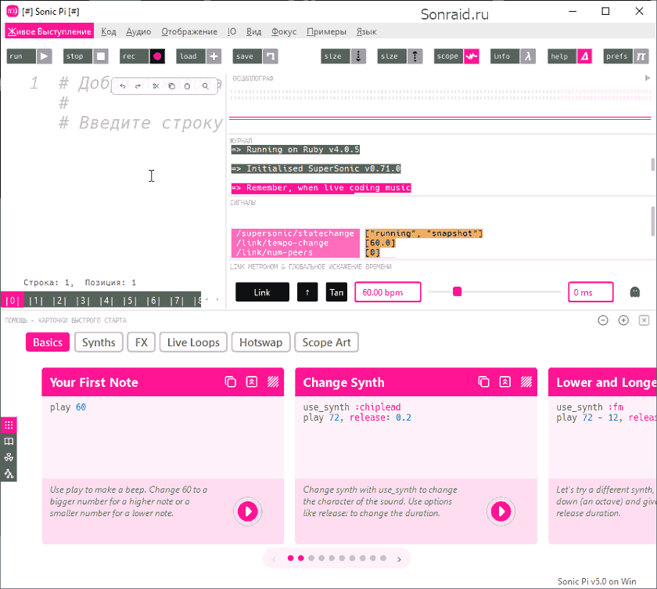657x589 pixels.
Task: Switch to buffer tab 0
Action: click(13, 300)
